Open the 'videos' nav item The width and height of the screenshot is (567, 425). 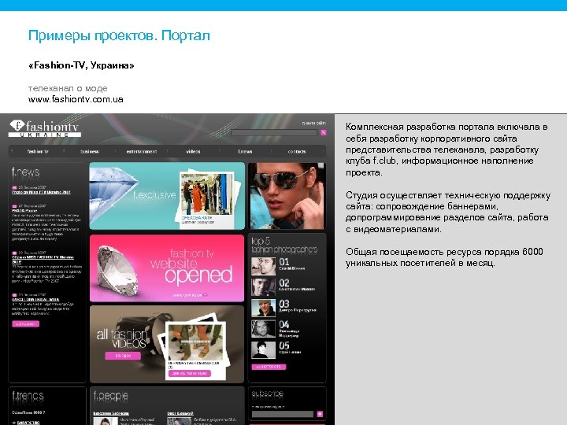click(193, 151)
